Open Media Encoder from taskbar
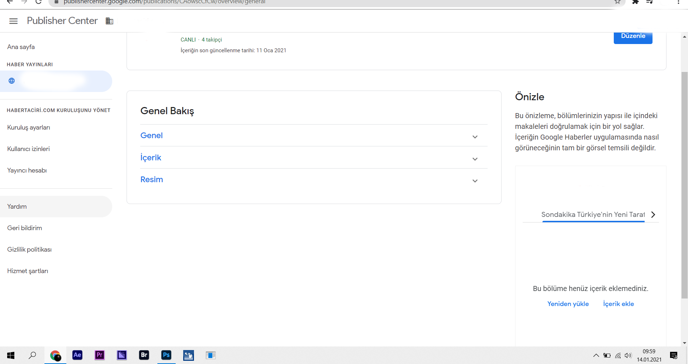This screenshot has width=688, height=364. tap(122, 355)
